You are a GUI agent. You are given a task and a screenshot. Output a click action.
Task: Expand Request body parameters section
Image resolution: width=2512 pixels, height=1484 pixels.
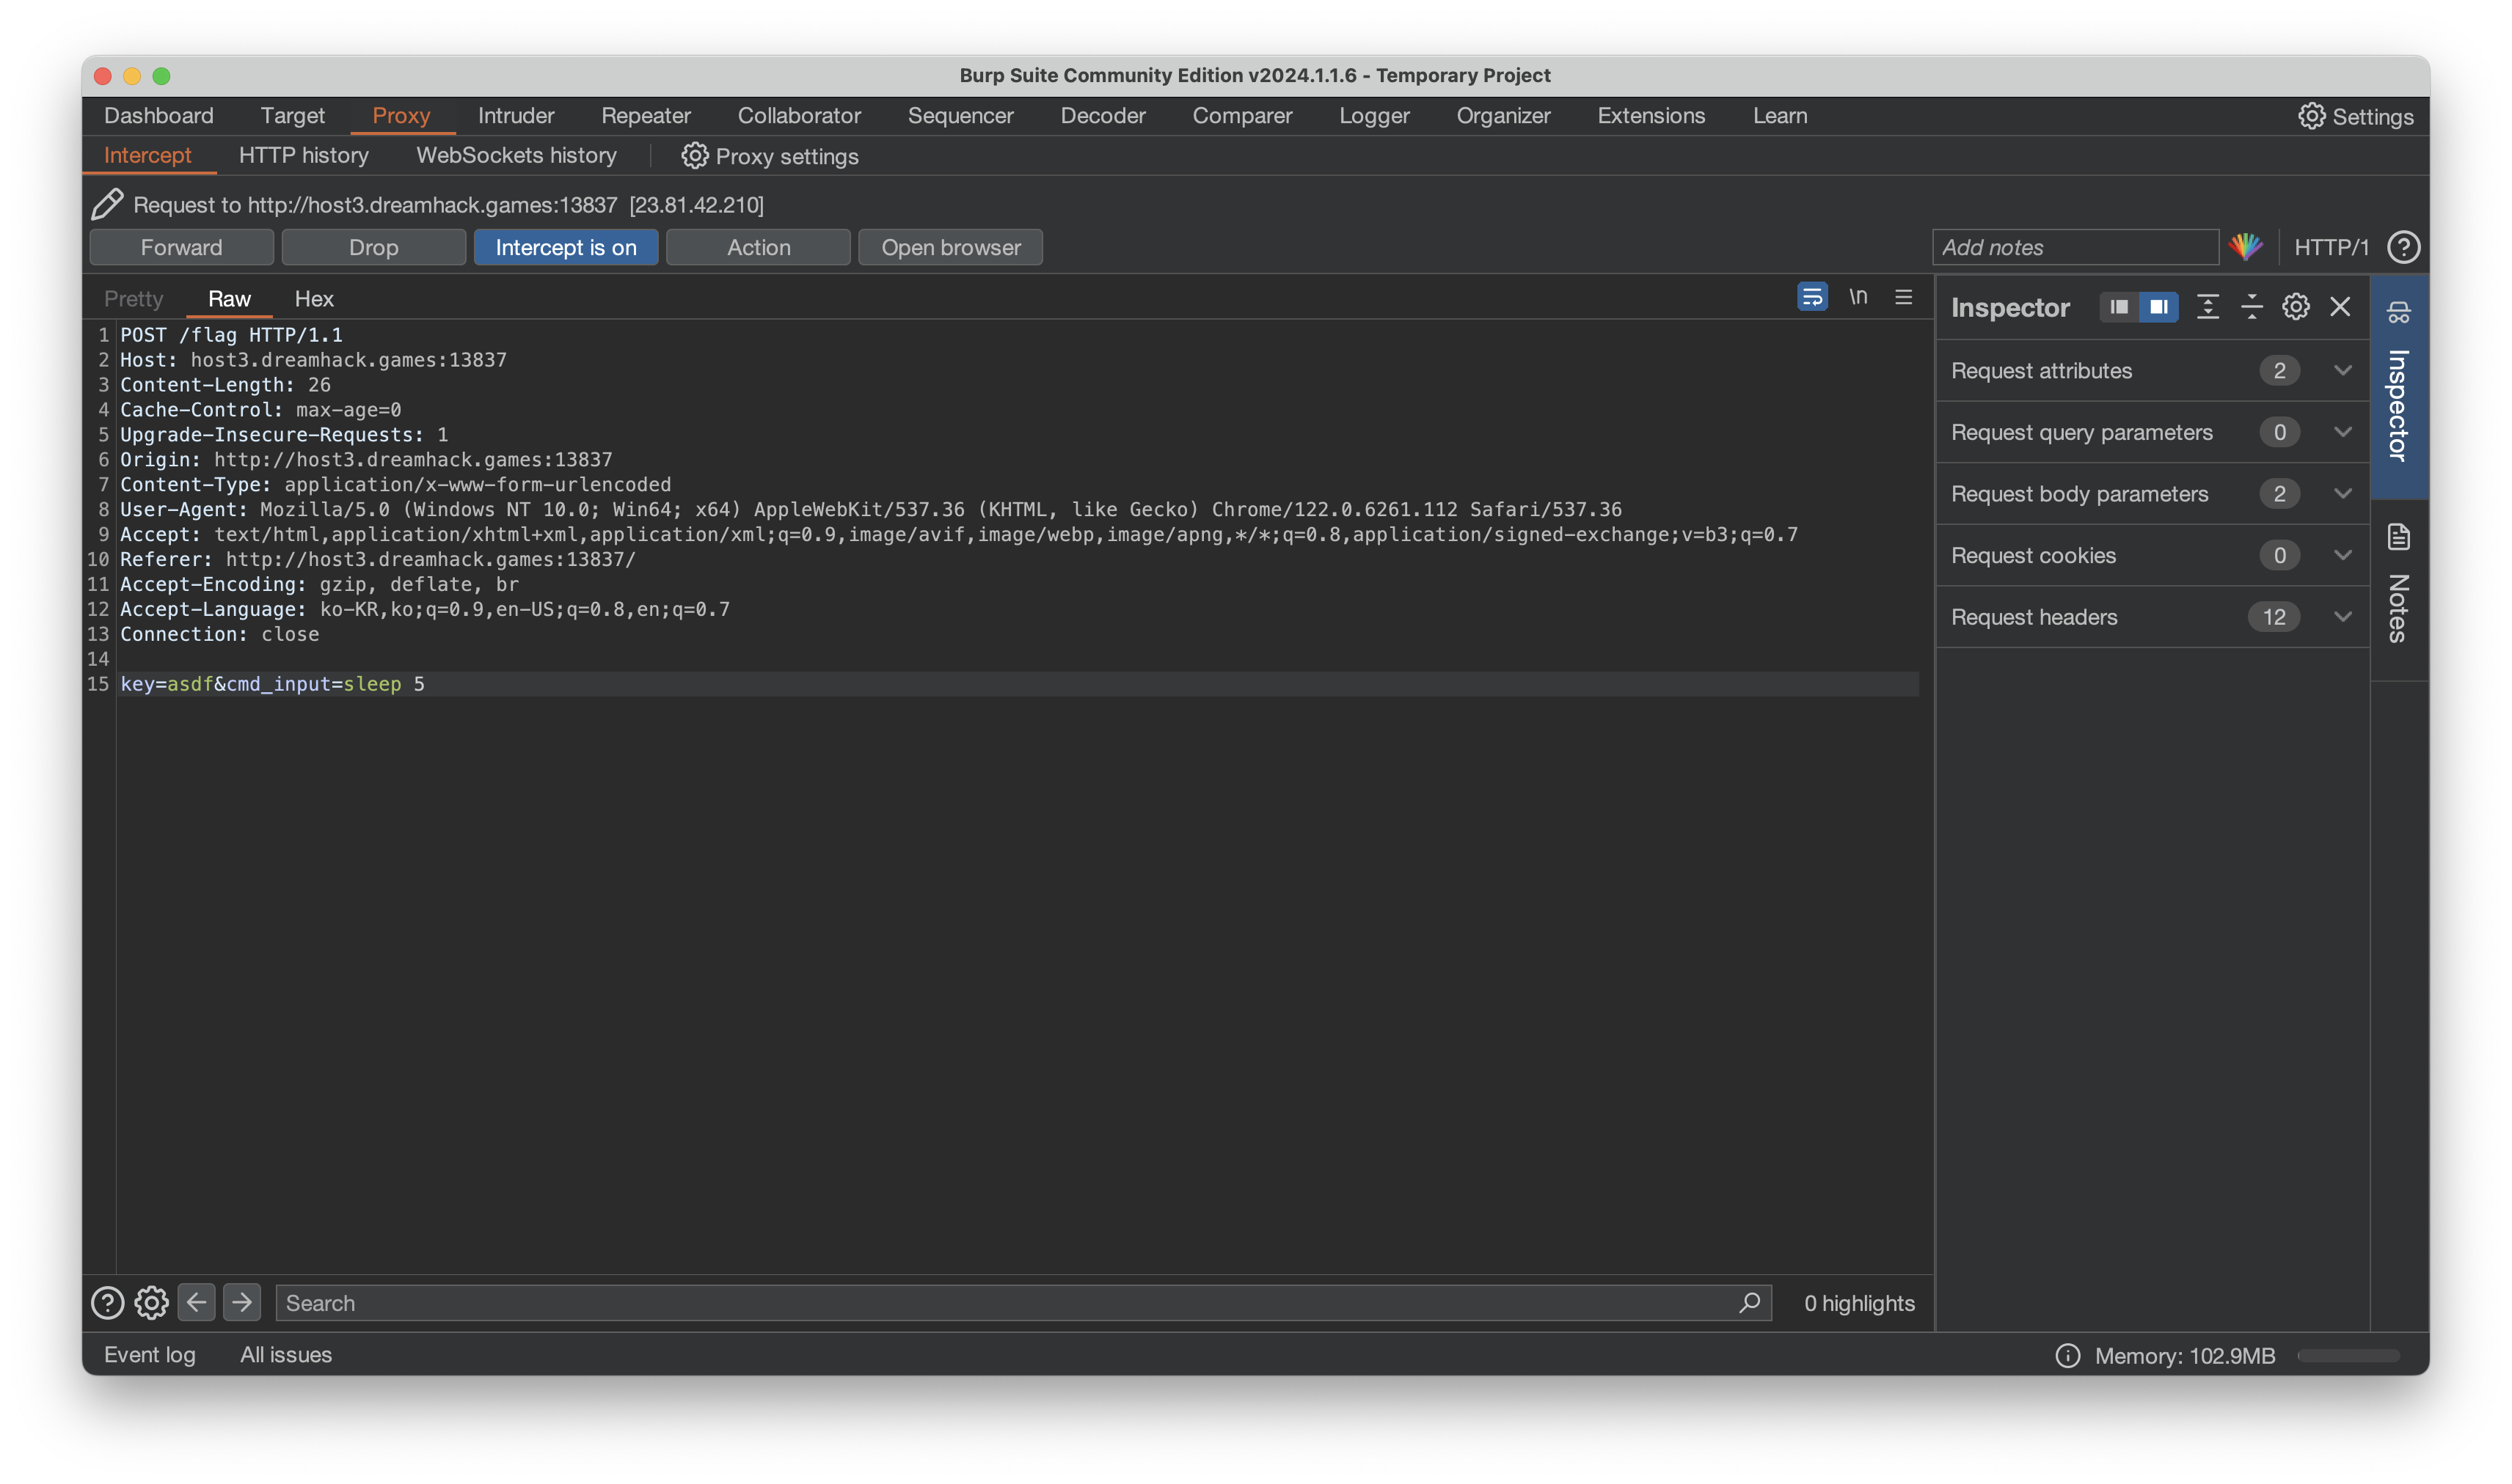click(x=2342, y=493)
